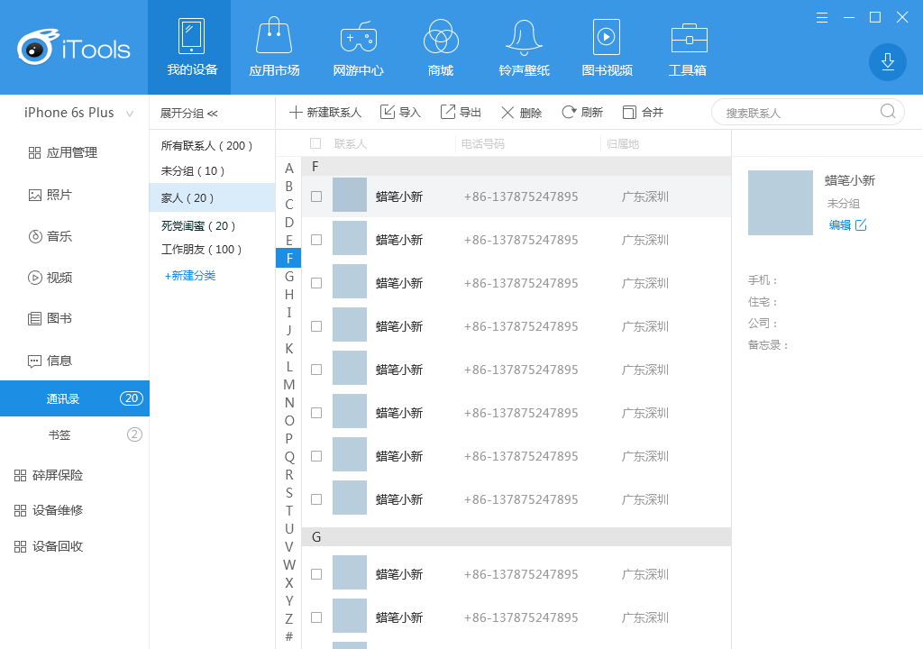Click the magnifier search icon
This screenshot has height=649, width=923.
point(888,112)
